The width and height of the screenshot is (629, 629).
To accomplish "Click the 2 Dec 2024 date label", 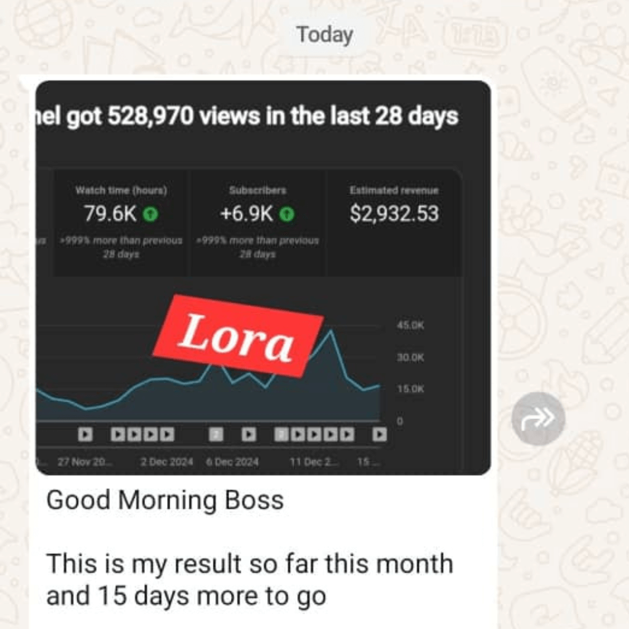I will [166, 462].
